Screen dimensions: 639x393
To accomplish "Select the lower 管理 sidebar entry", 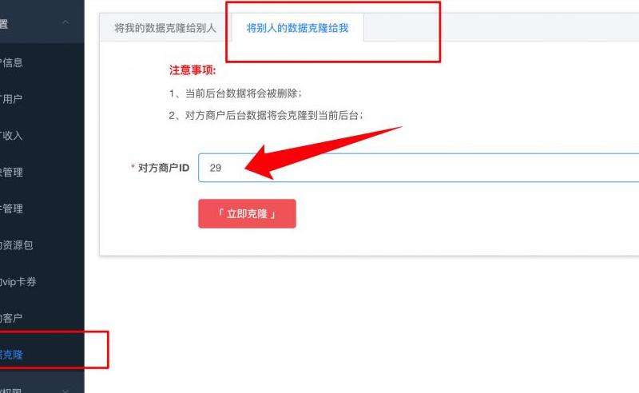I will [11, 208].
